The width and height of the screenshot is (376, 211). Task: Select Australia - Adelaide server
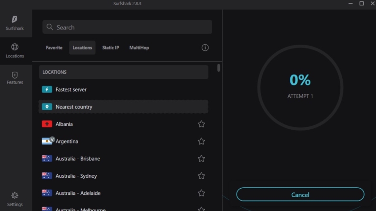(x=78, y=193)
